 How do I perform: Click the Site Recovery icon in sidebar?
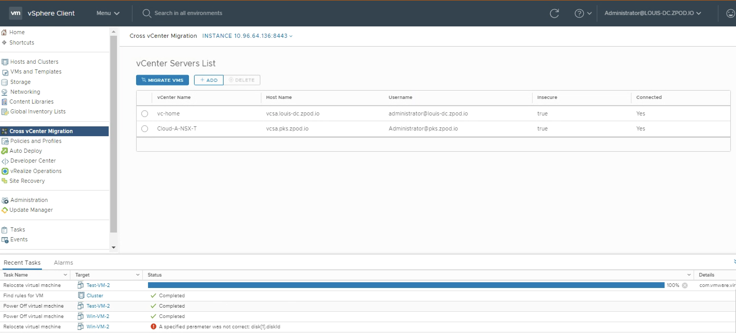pos(4,181)
